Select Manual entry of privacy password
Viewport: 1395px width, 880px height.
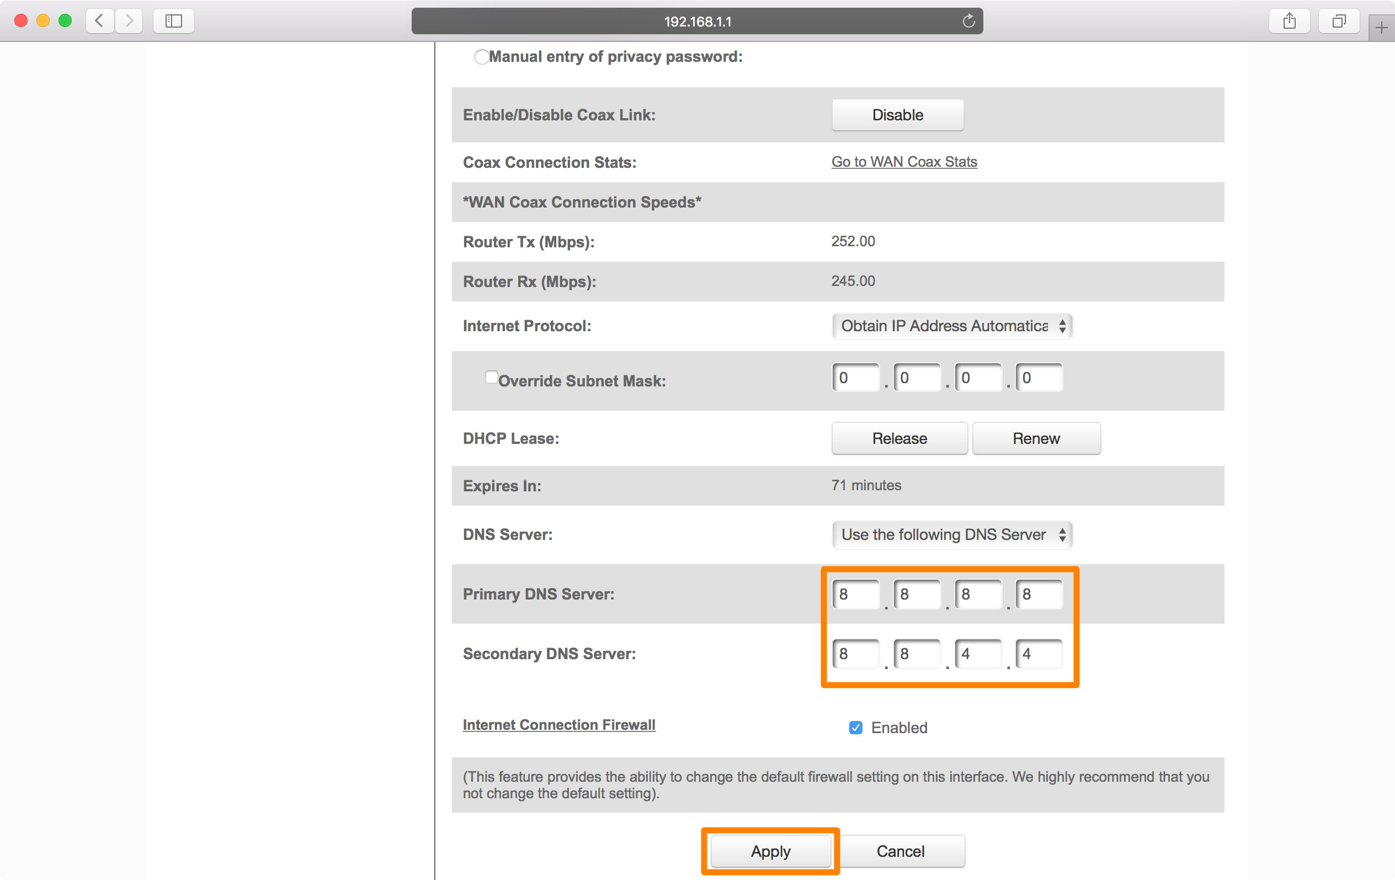482,56
